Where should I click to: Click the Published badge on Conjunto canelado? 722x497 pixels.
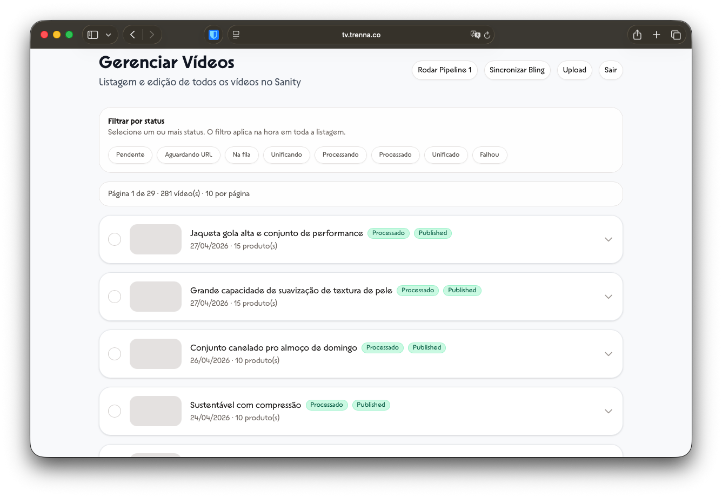pos(427,348)
